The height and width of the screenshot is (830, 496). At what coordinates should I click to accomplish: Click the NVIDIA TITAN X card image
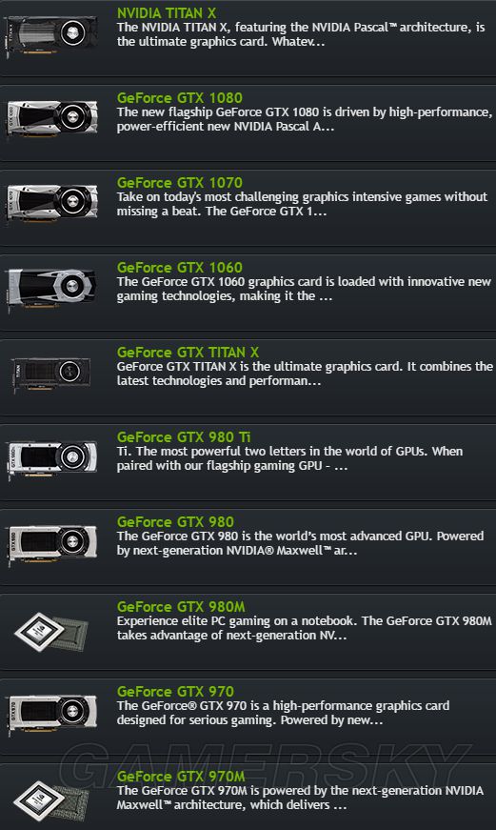(x=51, y=35)
